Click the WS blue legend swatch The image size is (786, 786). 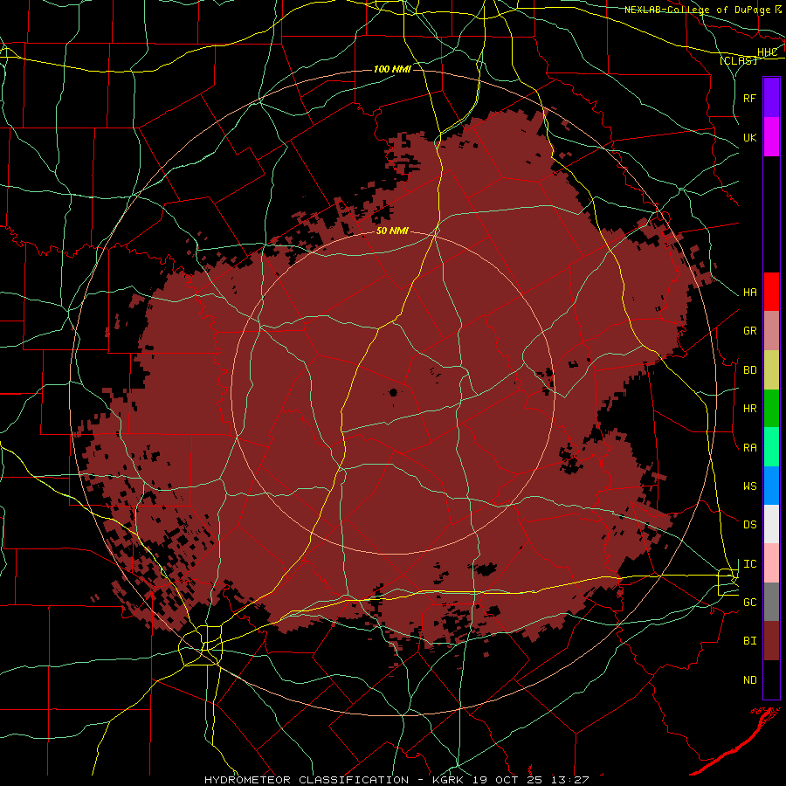point(771,486)
